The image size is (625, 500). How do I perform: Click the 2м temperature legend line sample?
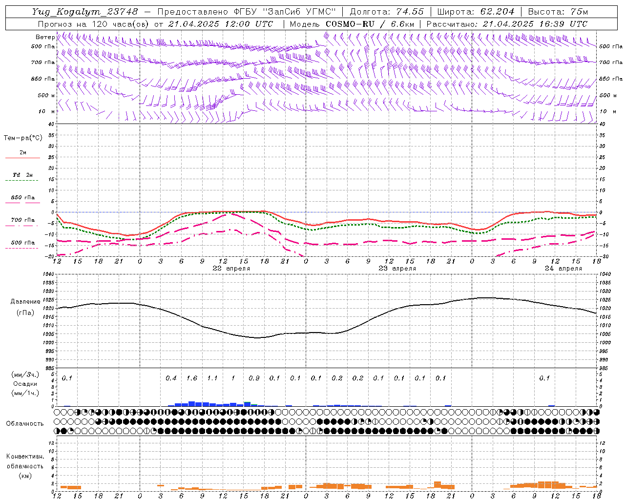[x=22, y=158]
